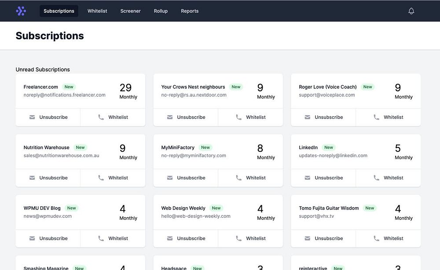Unsubscribe from Tomo Fujita Guitar Wisdom

click(323, 238)
